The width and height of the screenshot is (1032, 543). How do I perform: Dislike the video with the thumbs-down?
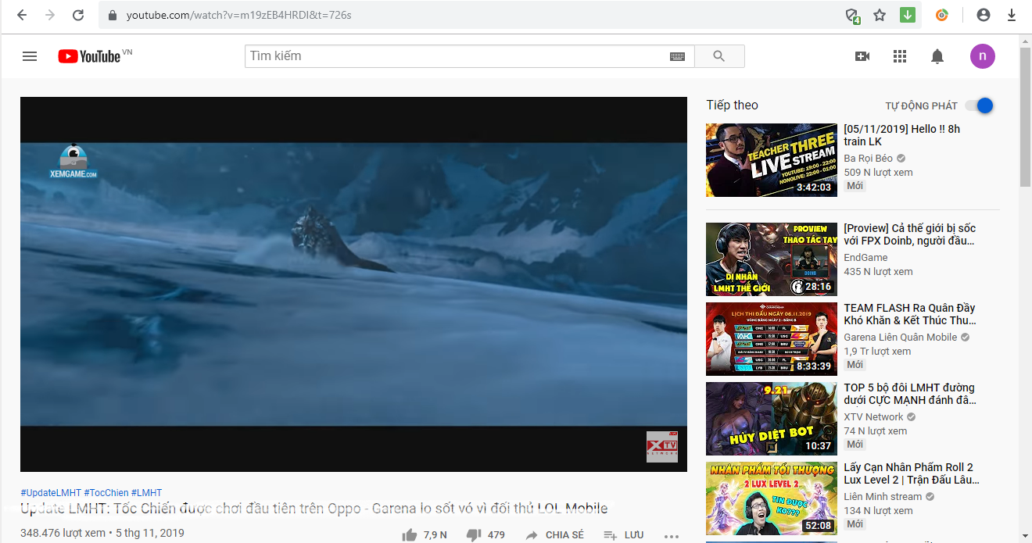tap(473, 535)
